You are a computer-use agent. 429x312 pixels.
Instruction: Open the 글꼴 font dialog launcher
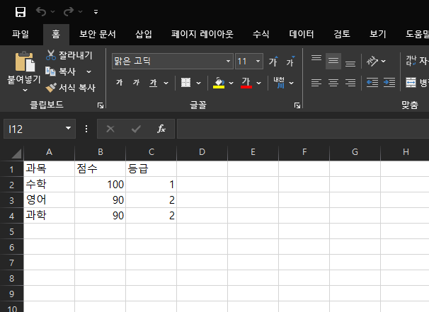(x=297, y=105)
